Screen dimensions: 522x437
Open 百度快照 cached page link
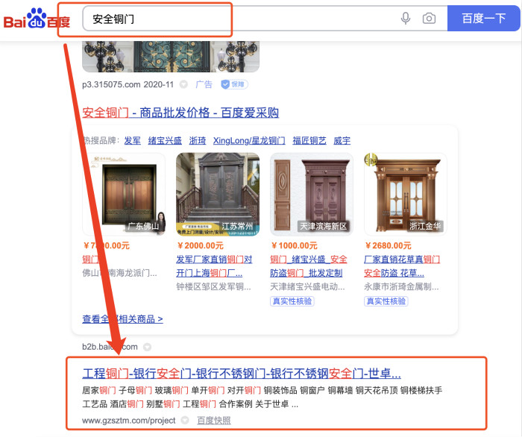[214, 421]
